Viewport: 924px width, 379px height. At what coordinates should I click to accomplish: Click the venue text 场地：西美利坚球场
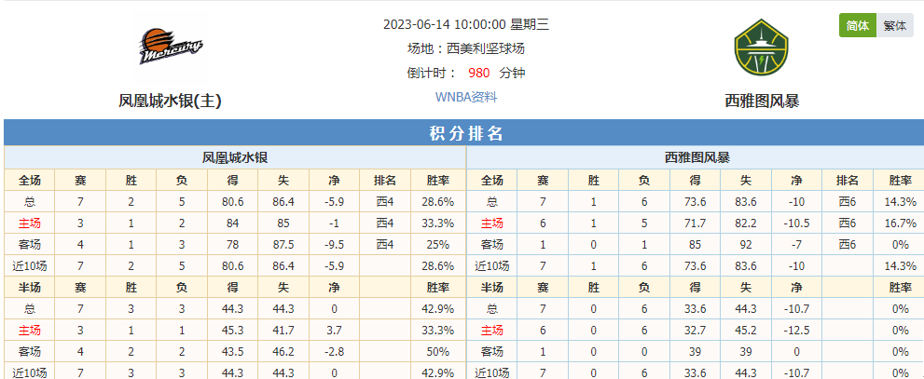coord(466,48)
